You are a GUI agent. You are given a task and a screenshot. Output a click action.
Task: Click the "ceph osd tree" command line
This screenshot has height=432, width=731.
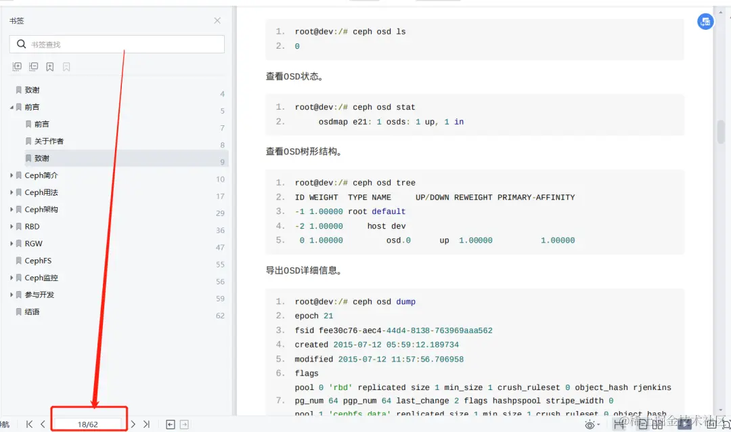pos(355,183)
